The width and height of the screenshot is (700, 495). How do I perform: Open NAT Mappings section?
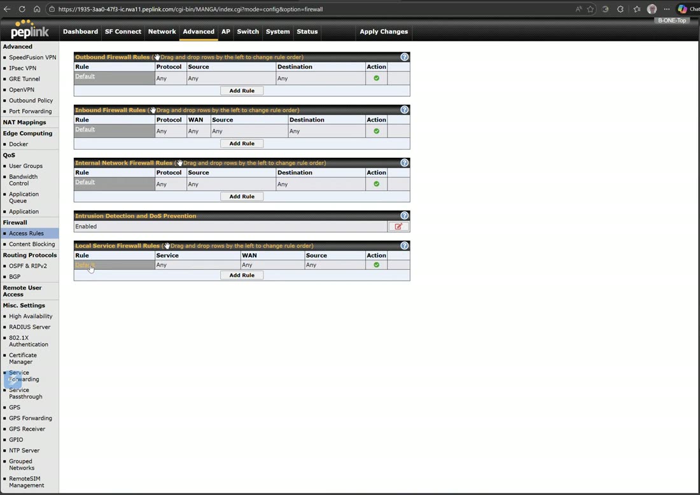tap(25, 122)
